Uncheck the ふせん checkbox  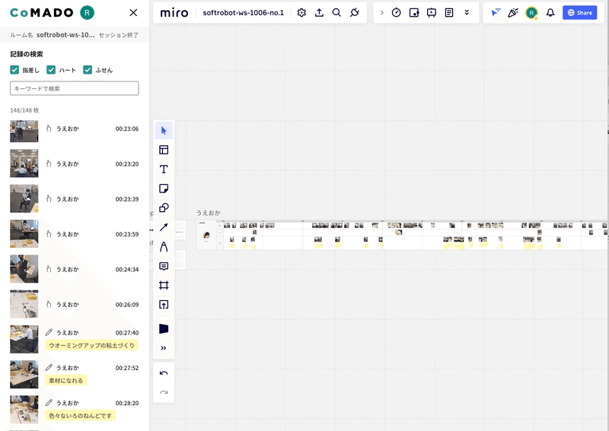click(88, 70)
